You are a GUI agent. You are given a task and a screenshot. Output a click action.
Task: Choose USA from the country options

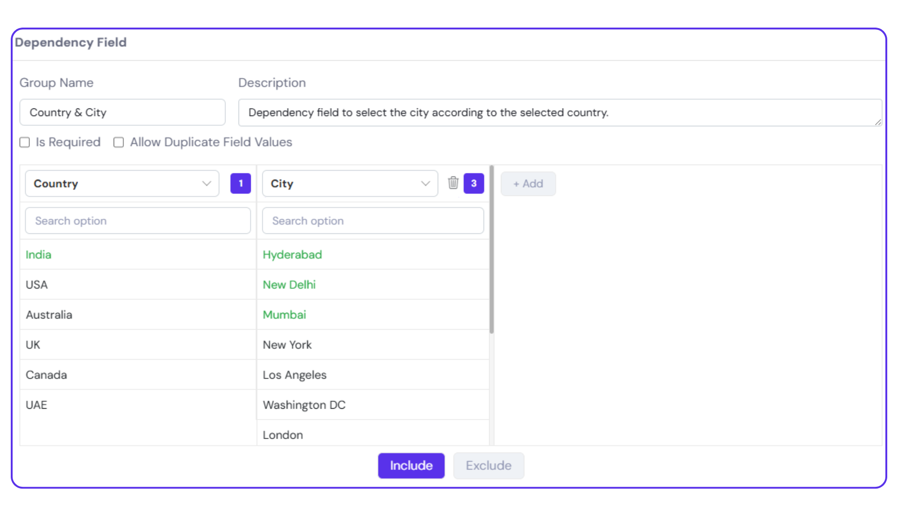coord(36,285)
